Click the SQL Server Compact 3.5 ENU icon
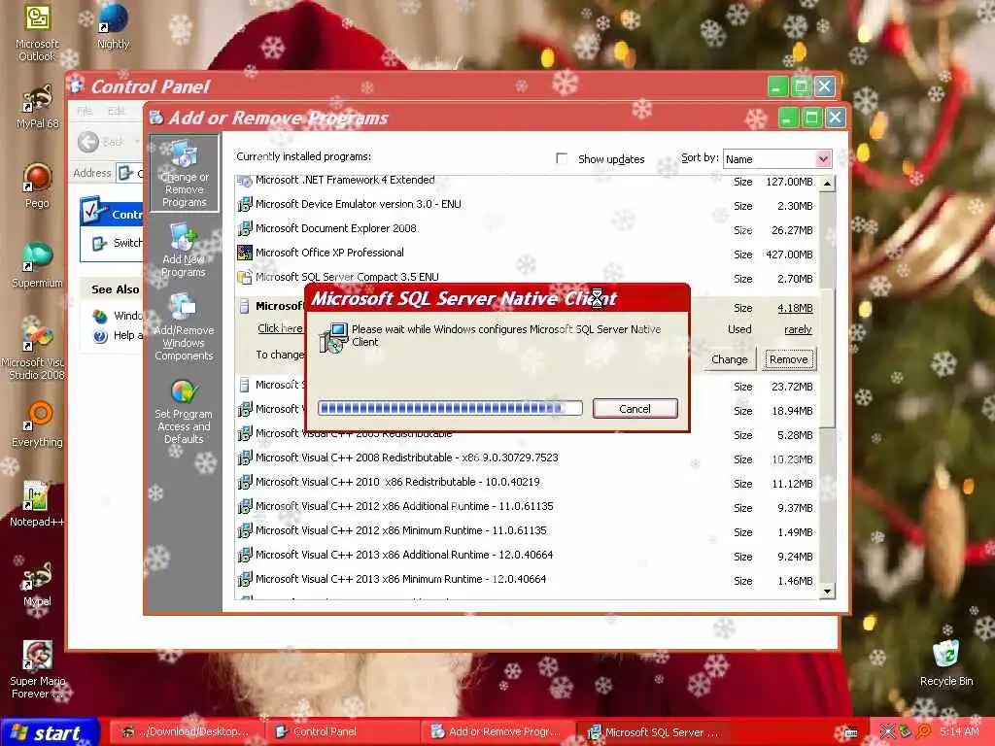995x746 pixels. 244,277
